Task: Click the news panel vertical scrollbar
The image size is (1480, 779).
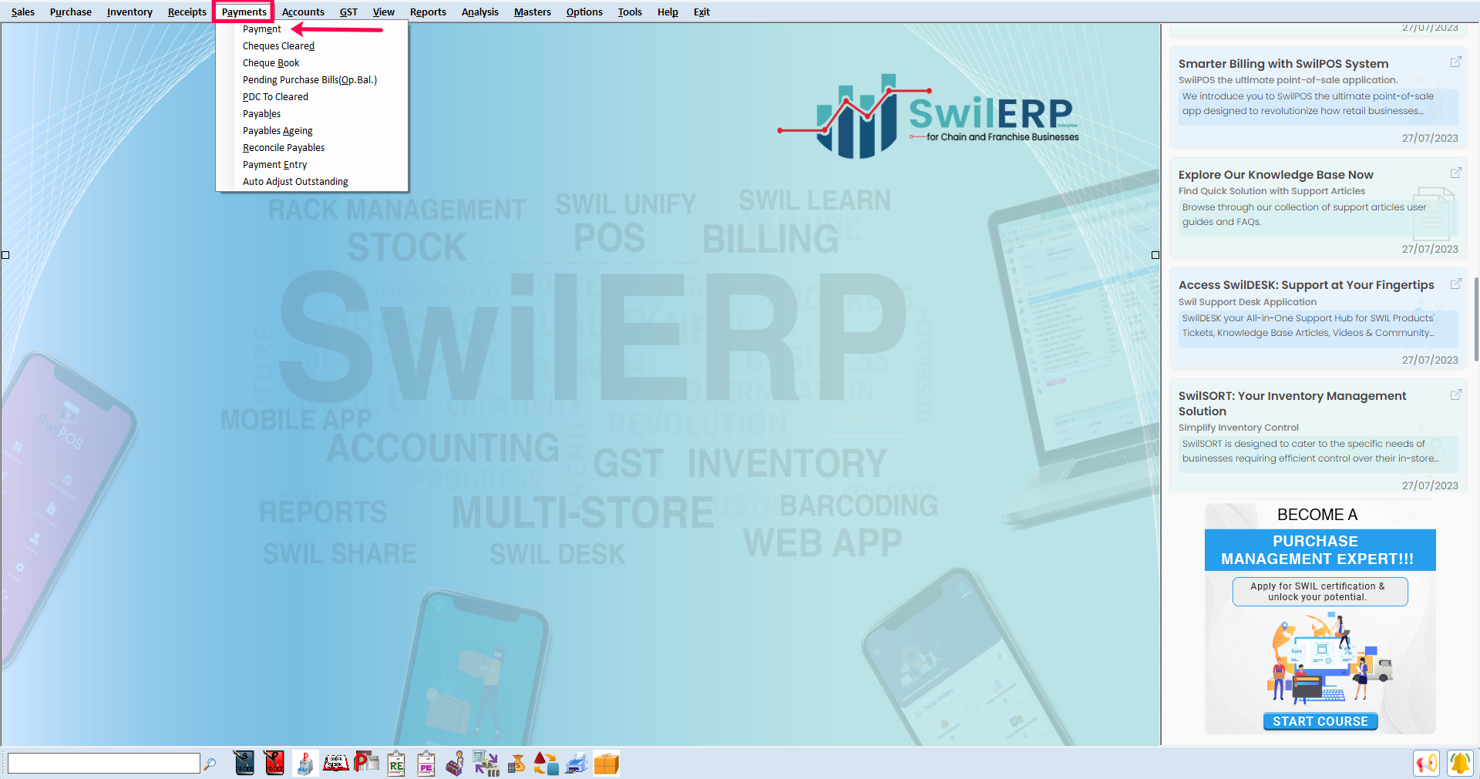Action: 1476,319
